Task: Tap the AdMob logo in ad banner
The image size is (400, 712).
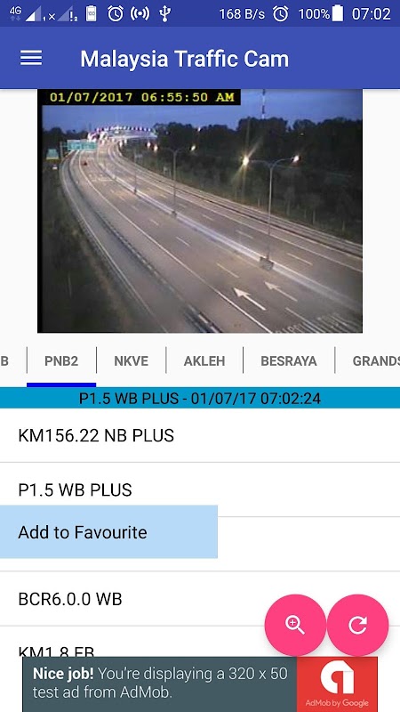Action: 337,684
